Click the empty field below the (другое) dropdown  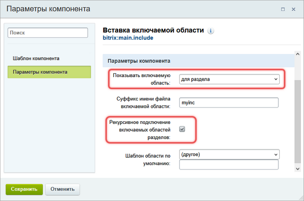pyautogui.click(x=228, y=165)
